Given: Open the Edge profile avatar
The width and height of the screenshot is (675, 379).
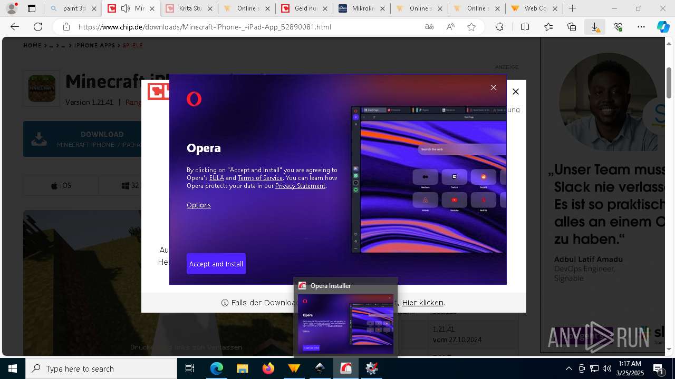Looking at the screenshot, I should [x=12, y=8].
